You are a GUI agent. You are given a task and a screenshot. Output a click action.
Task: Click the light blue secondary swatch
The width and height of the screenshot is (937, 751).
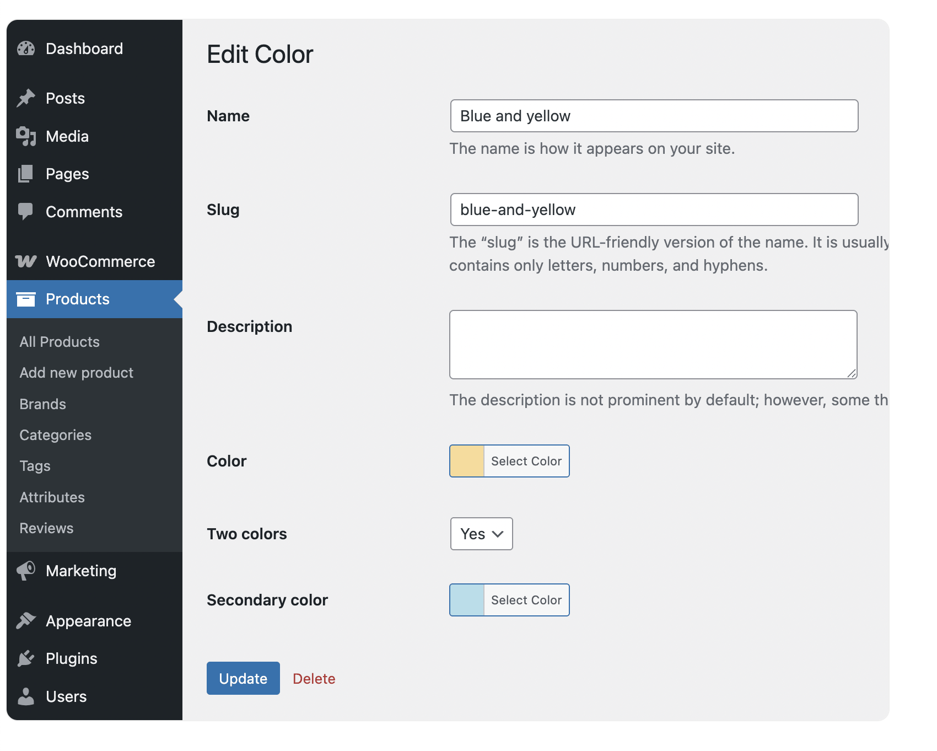[x=467, y=600]
